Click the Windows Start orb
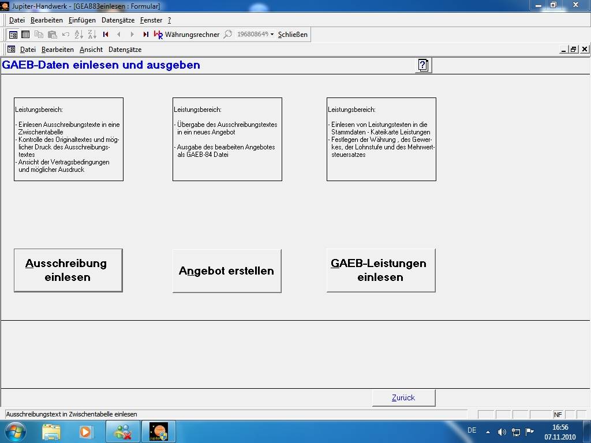The height and width of the screenshot is (443, 591). 15,431
